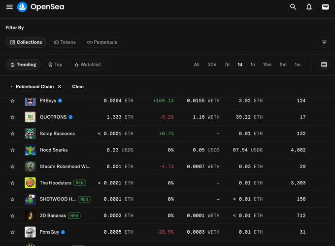Star Scrap Raccoons for watchlist
This screenshot has height=246, width=335.
[12, 134]
